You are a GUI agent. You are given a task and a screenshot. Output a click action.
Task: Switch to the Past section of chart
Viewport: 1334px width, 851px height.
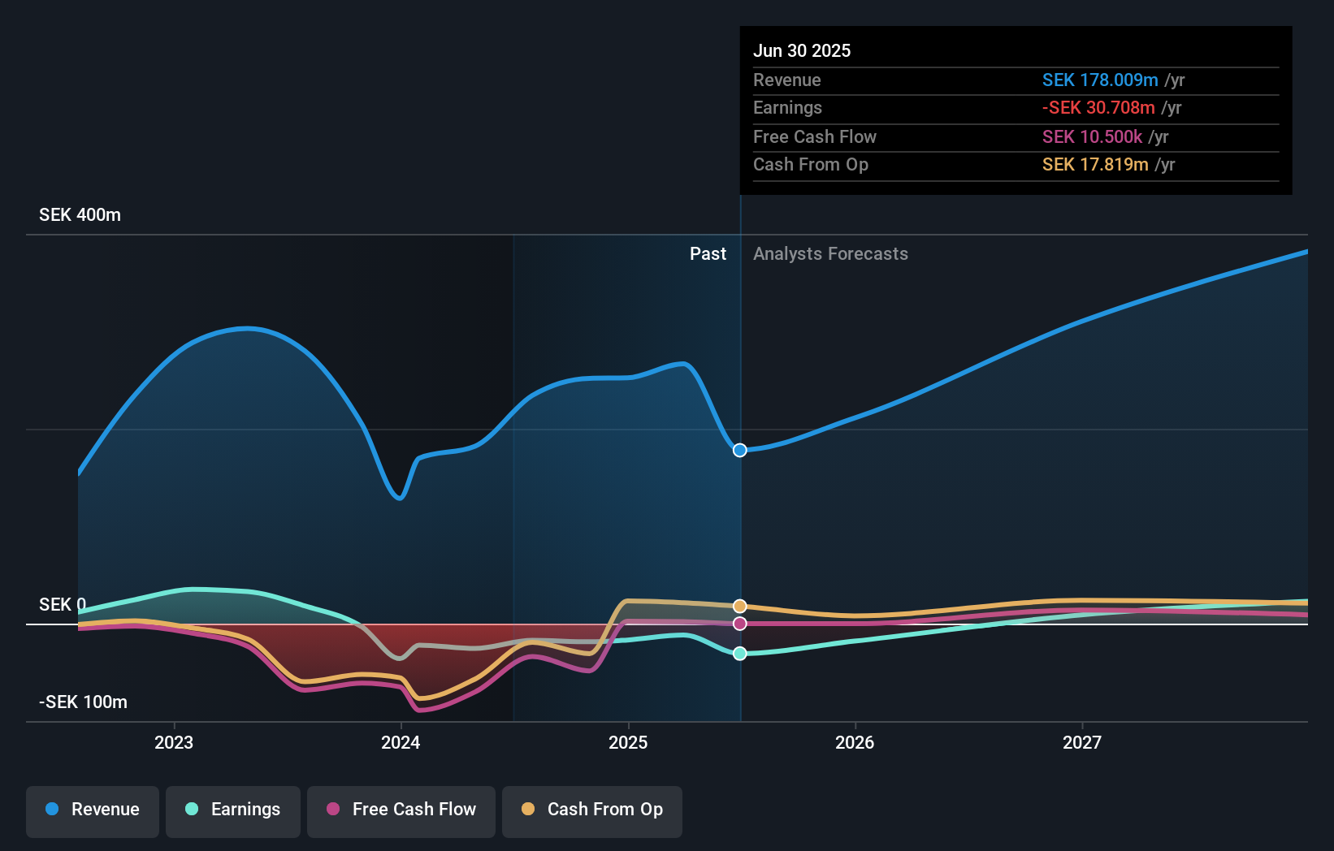[708, 253]
